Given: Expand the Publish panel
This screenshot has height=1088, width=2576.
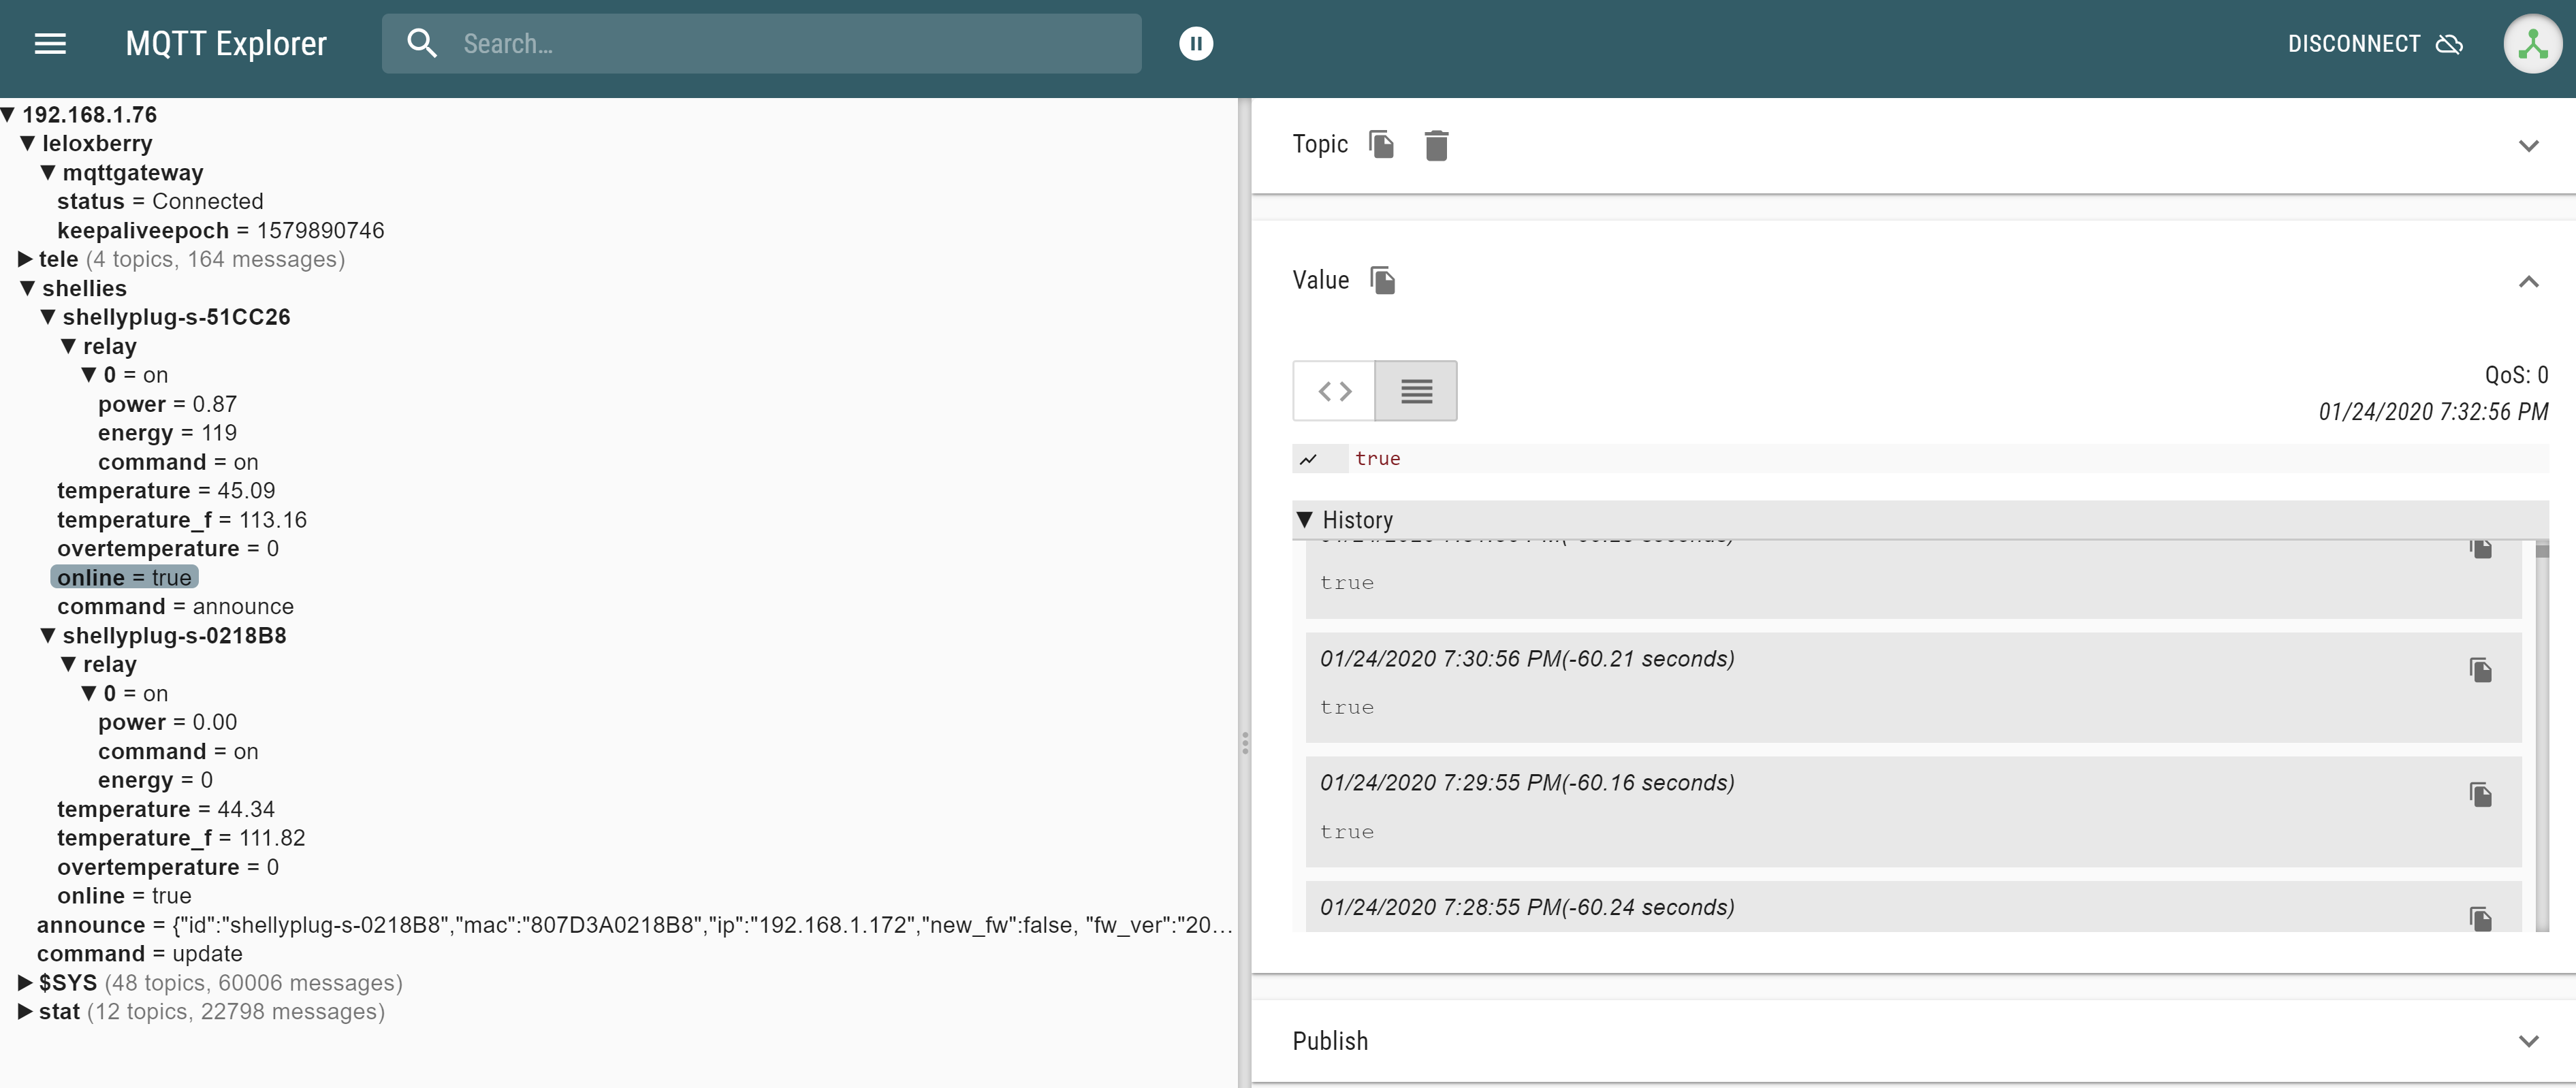Looking at the screenshot, I should click(x=2528, y=1041).
